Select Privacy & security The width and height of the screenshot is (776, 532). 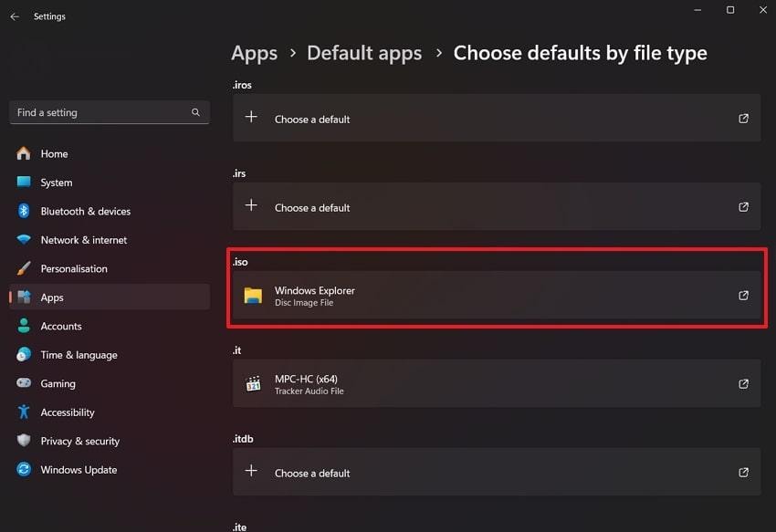tap(110, 441)
